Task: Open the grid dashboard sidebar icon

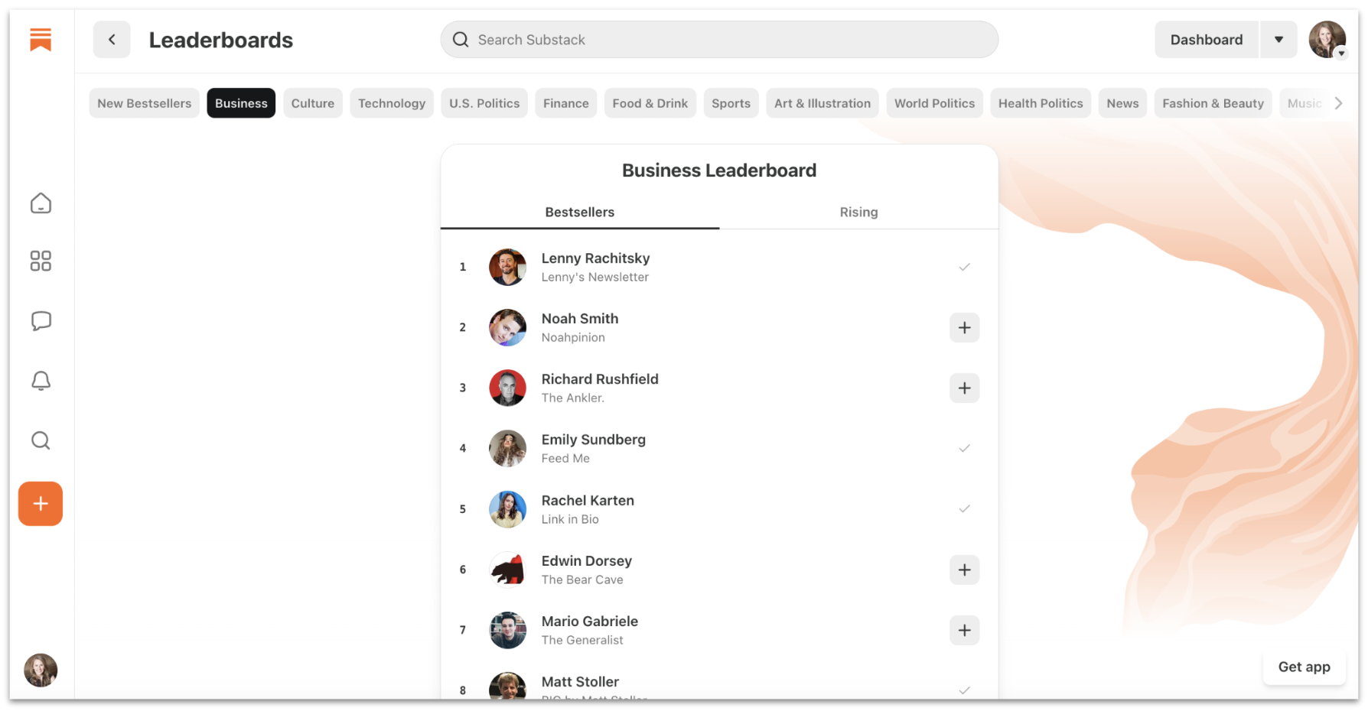Action: tap(41, 261)
